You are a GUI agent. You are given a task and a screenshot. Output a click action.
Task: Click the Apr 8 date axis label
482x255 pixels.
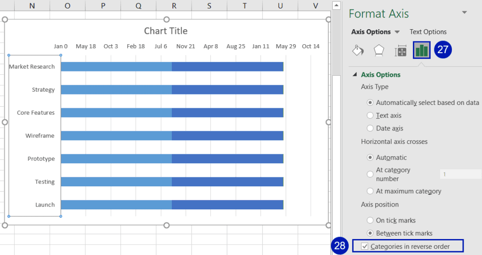[x=210, y=47]
